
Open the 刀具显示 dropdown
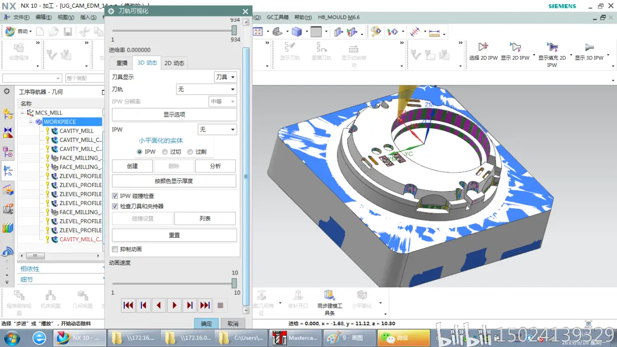click(x=225, y=77)
